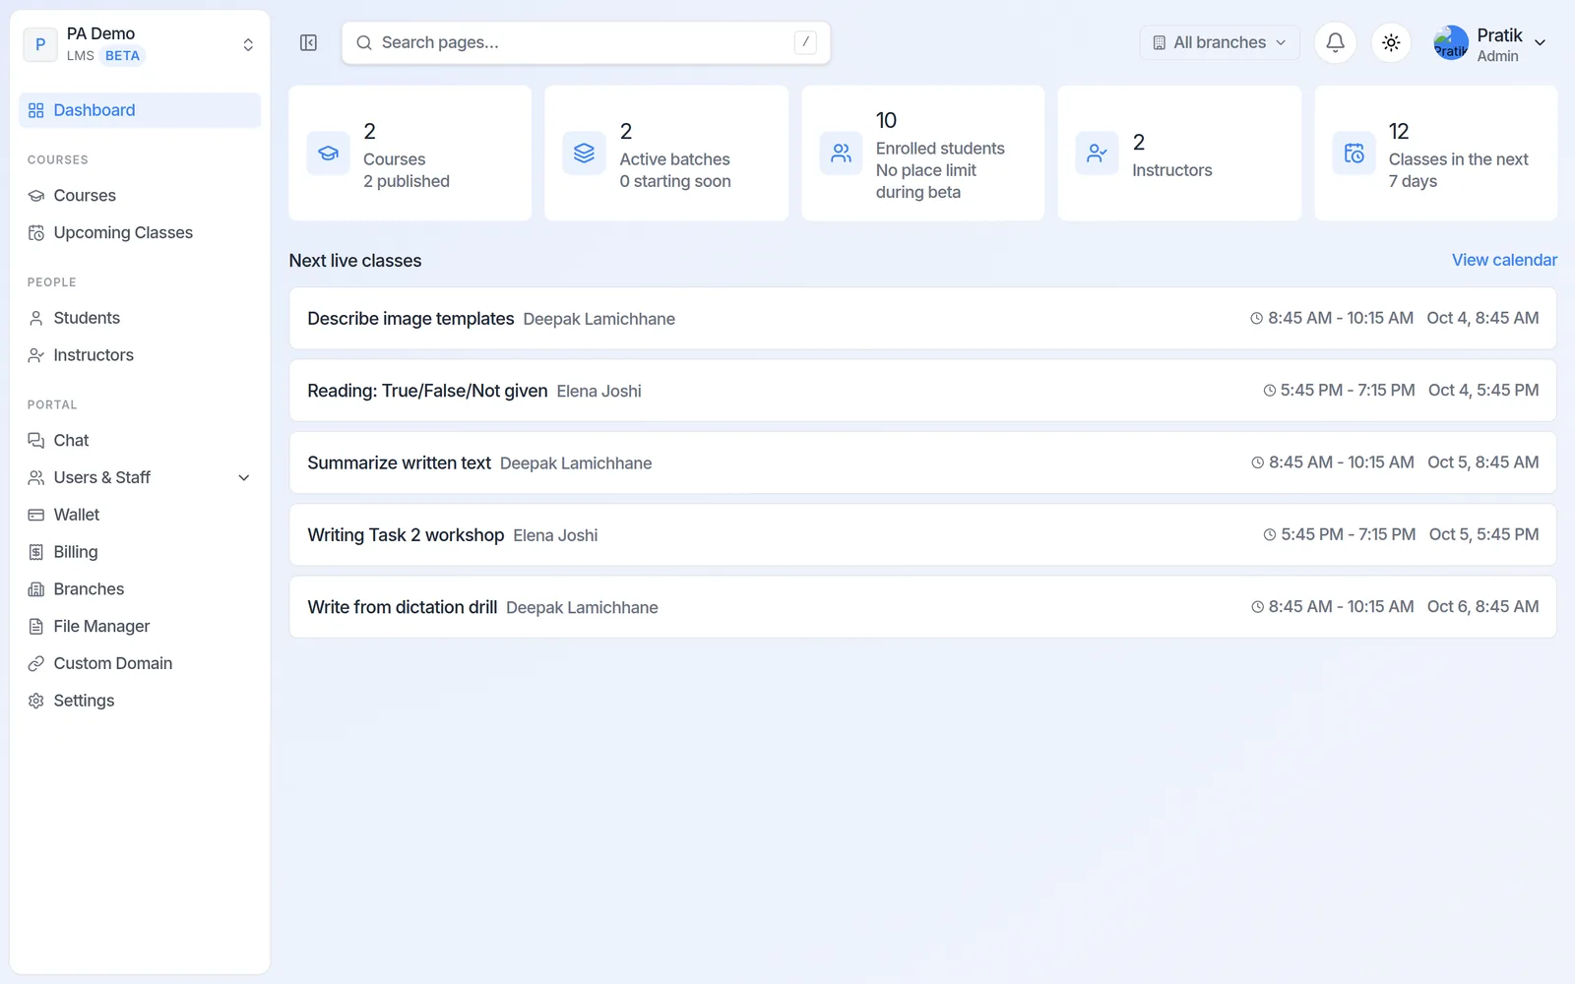
Task: Click 0 starting soon text
Action: point(675,181)
